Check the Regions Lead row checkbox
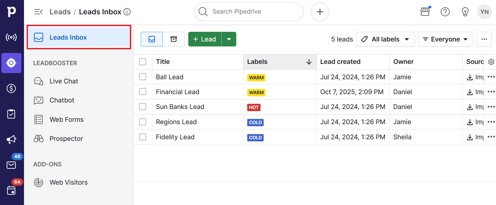 143,122
